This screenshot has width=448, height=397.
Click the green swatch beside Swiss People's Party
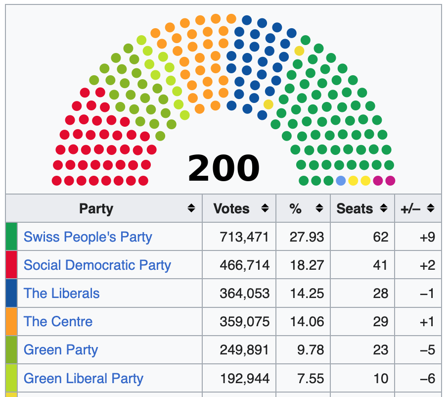[x=11, y=237]
